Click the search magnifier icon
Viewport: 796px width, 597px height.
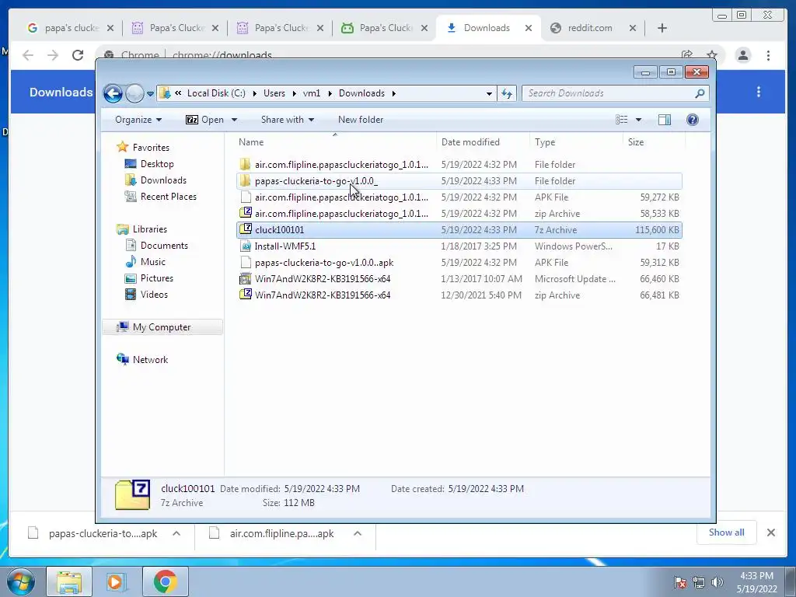pyautogui.click(x=700, y=93)
